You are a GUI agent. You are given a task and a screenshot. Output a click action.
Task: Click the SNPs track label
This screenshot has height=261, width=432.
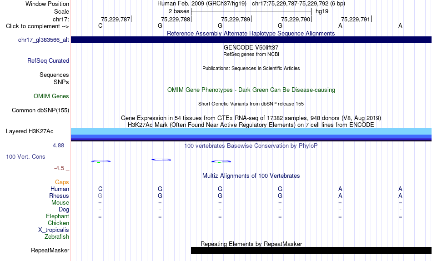click(61, 82)
